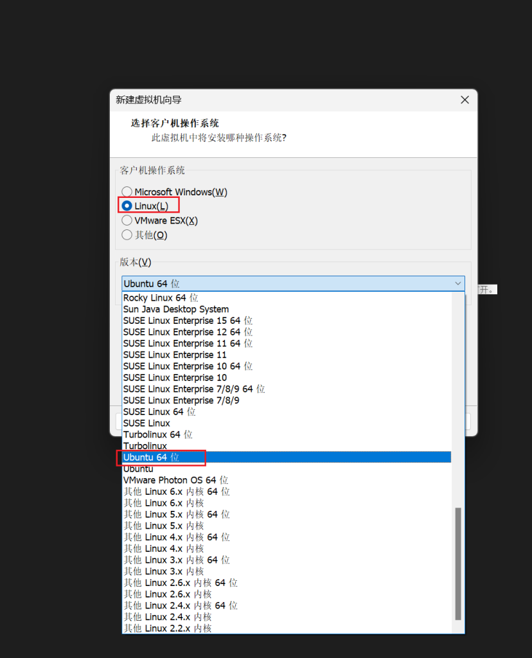Select highlighted Ubuntu 64 位 list item
Screen dimensions: 532x658
click(152, 458)
